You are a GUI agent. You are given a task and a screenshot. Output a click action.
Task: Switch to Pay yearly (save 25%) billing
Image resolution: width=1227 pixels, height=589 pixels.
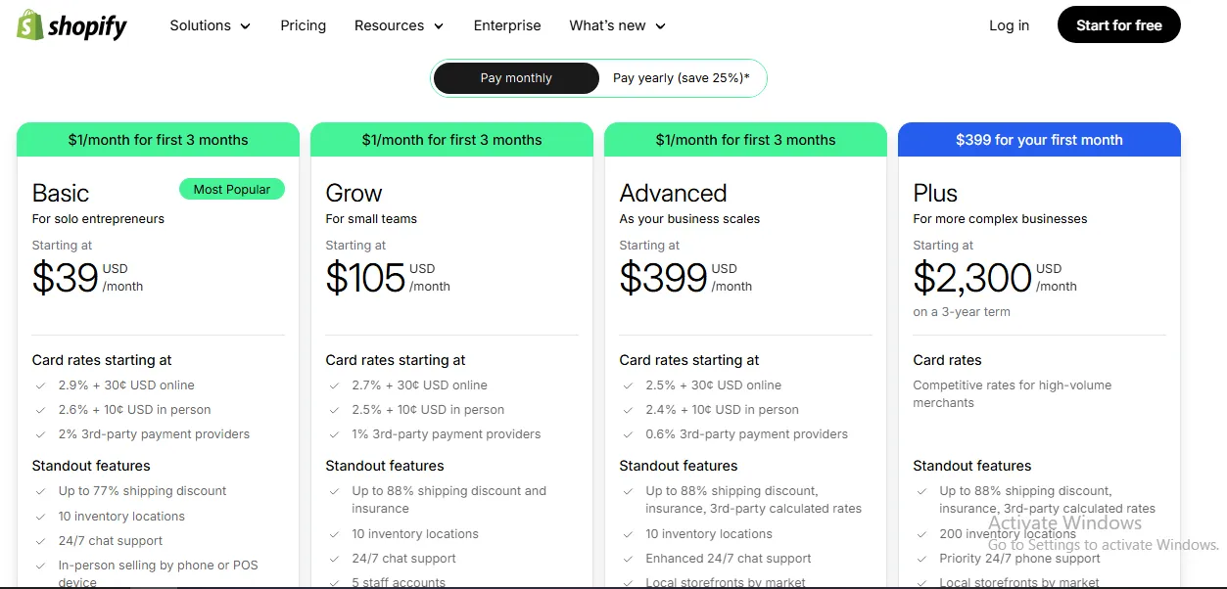coord(681,78)
